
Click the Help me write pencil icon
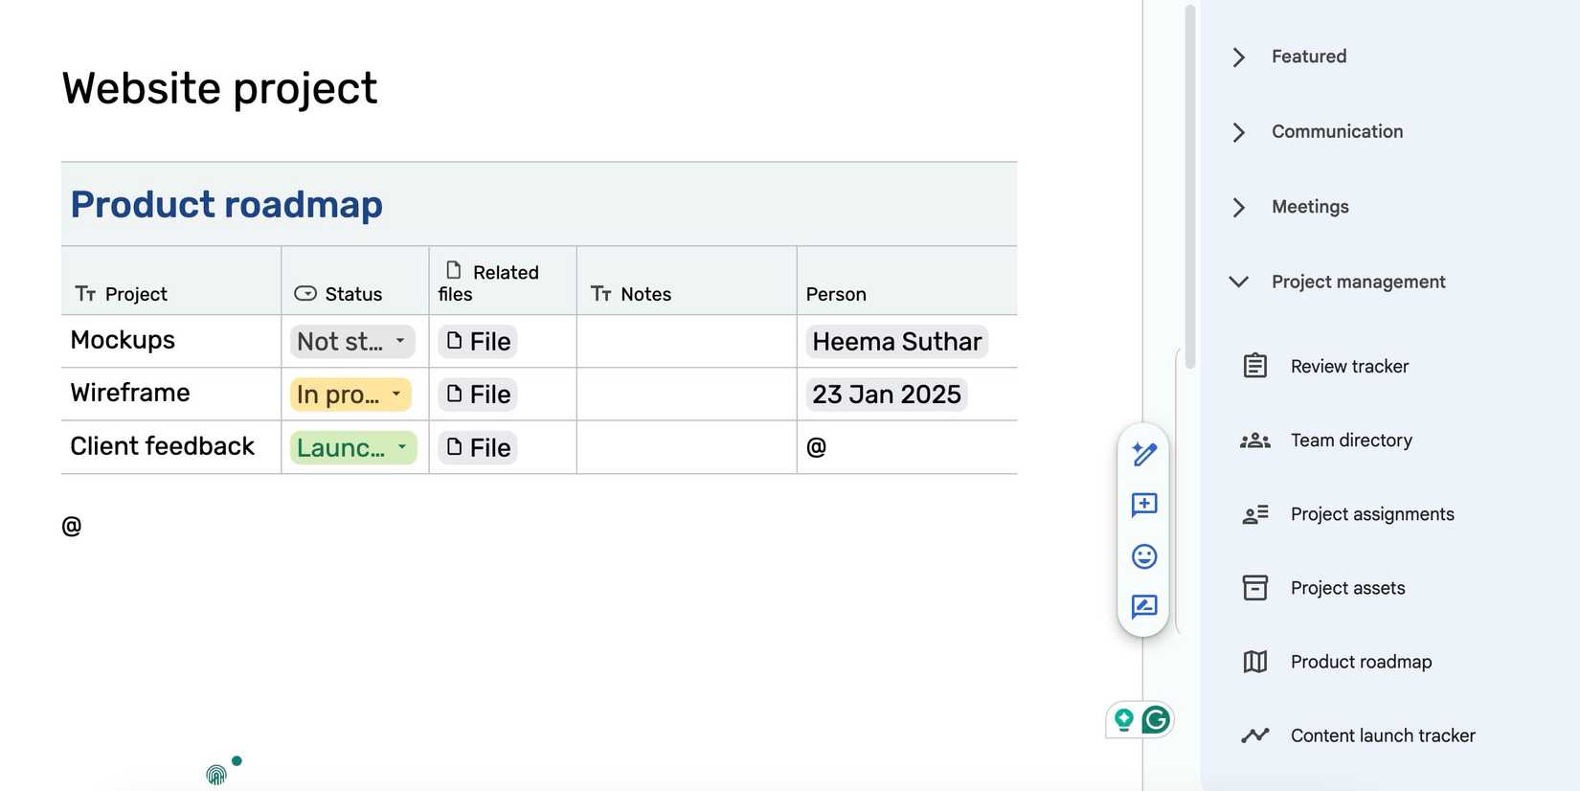pyautogui.click(x=1143, y=454)
